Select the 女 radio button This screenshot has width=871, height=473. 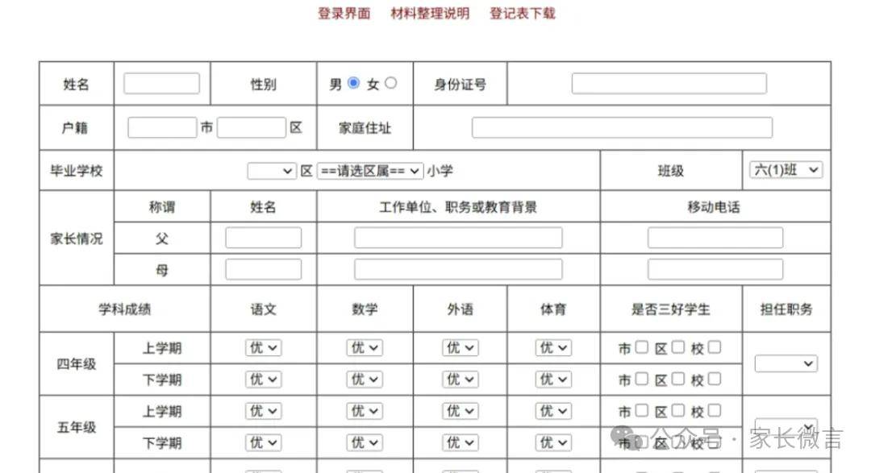pyautogui.click(x=391, y=83)
